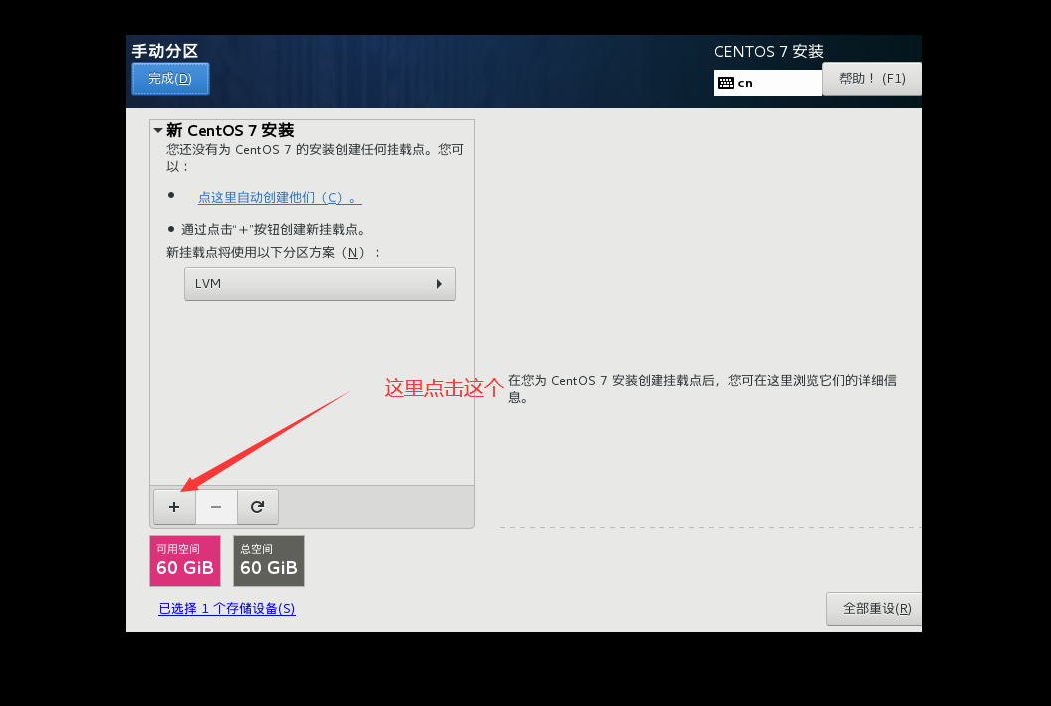Click the reload storage configuration icon
Image resolution: width=1051 pixels, height=706 pixels.
[x=257, y=507]
